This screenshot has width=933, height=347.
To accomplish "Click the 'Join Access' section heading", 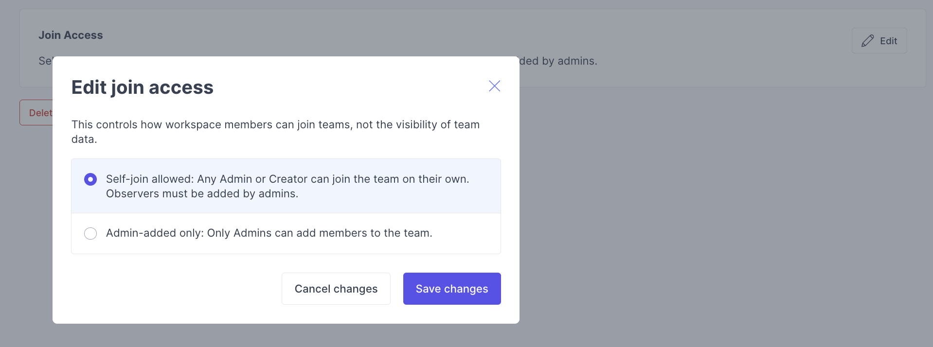I will click(71, 35).
